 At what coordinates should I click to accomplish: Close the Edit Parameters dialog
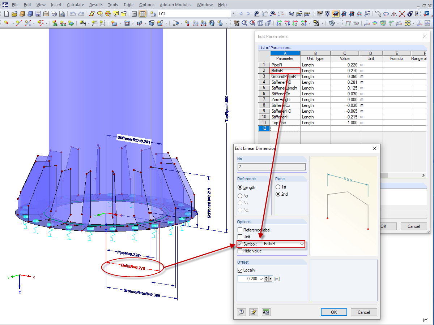(425, 36)
